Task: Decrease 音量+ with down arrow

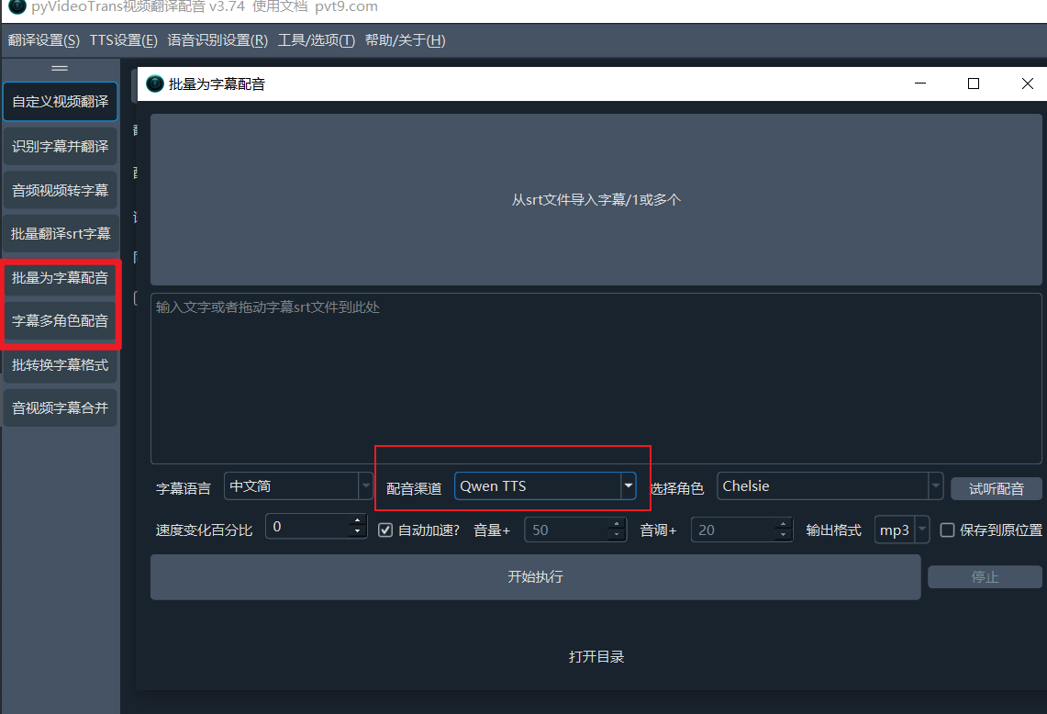Action: tap(617, 535)
